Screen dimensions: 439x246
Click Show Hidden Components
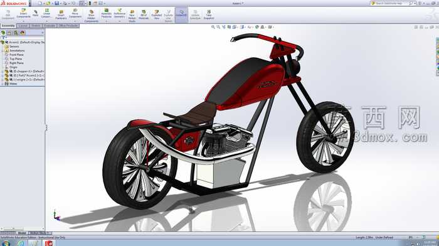[92, 16]
